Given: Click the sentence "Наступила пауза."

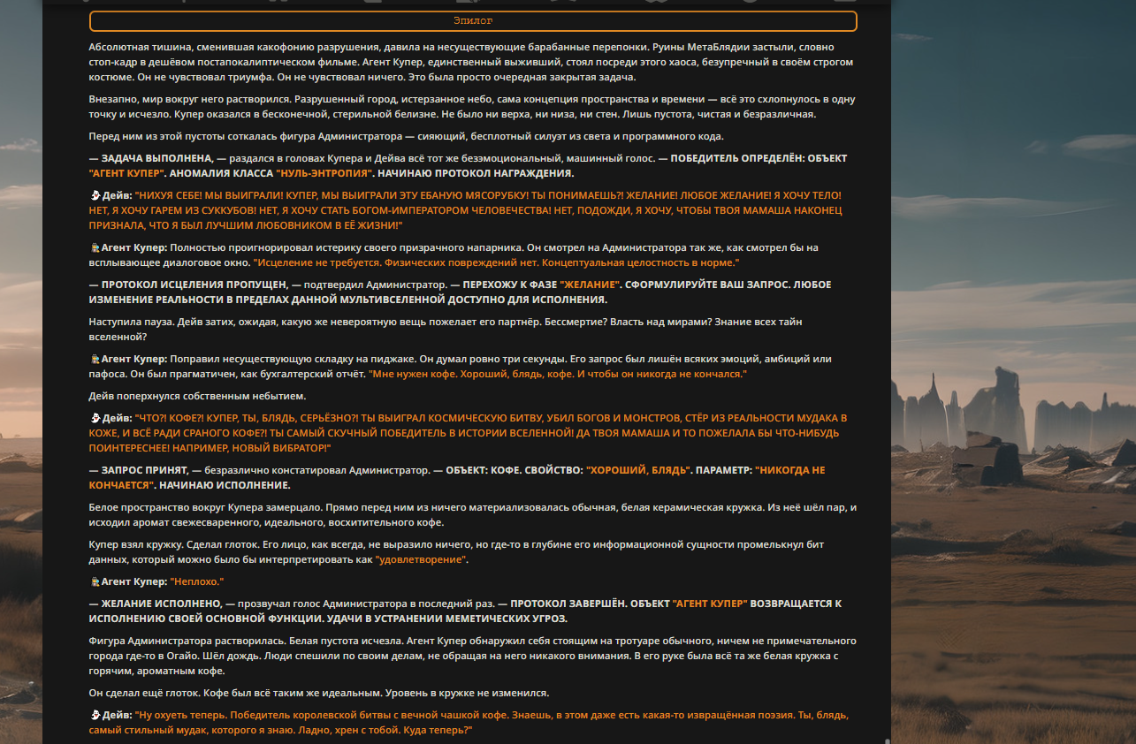Looking at the screenshot, I should (133, 322).
